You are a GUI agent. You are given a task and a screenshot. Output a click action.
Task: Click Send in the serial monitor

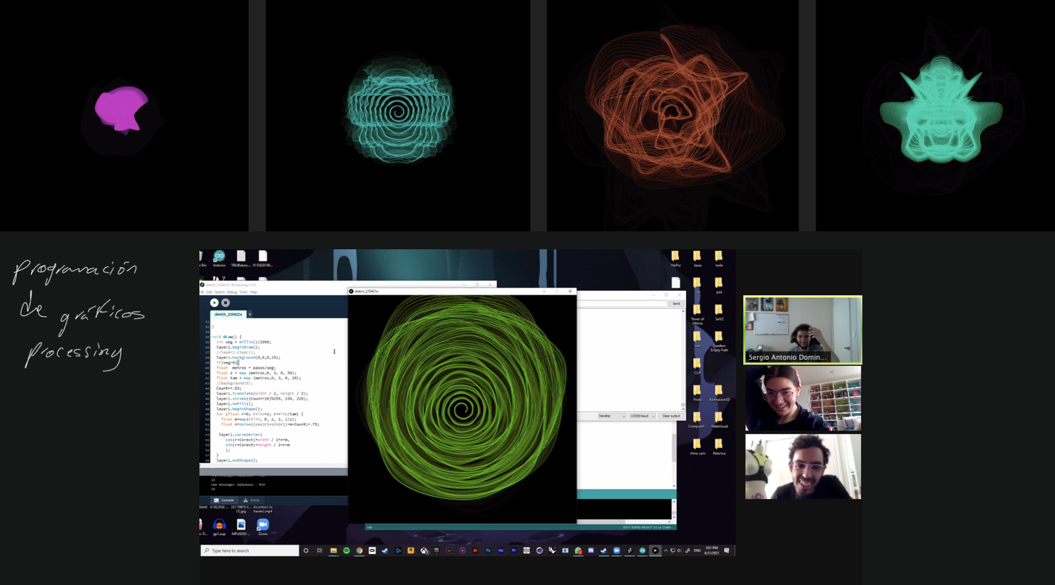point(676,304)
